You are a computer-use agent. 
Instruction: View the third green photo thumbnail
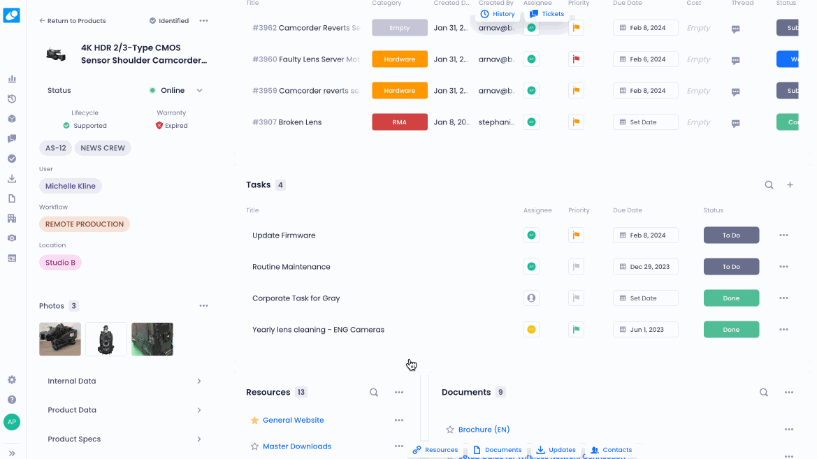[x=152, y=339]
